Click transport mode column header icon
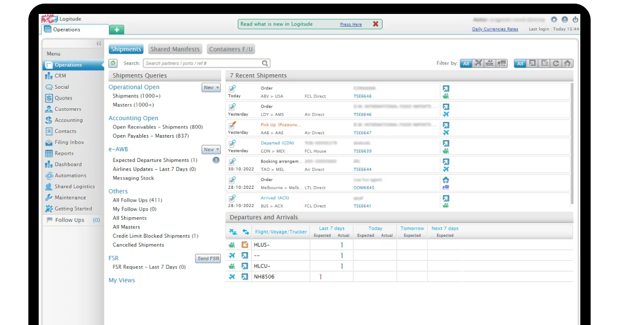619x325 pixels. [x=233, y=232]
